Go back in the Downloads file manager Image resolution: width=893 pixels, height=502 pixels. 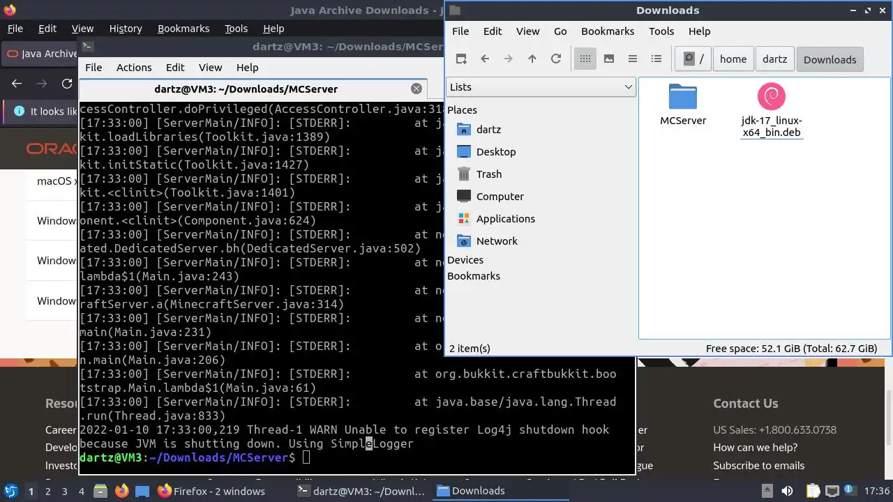click(x=485, y=59)
